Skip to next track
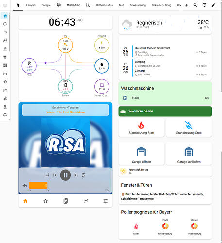The height and width of the screenshot is (243, 222). pos(76,175)
